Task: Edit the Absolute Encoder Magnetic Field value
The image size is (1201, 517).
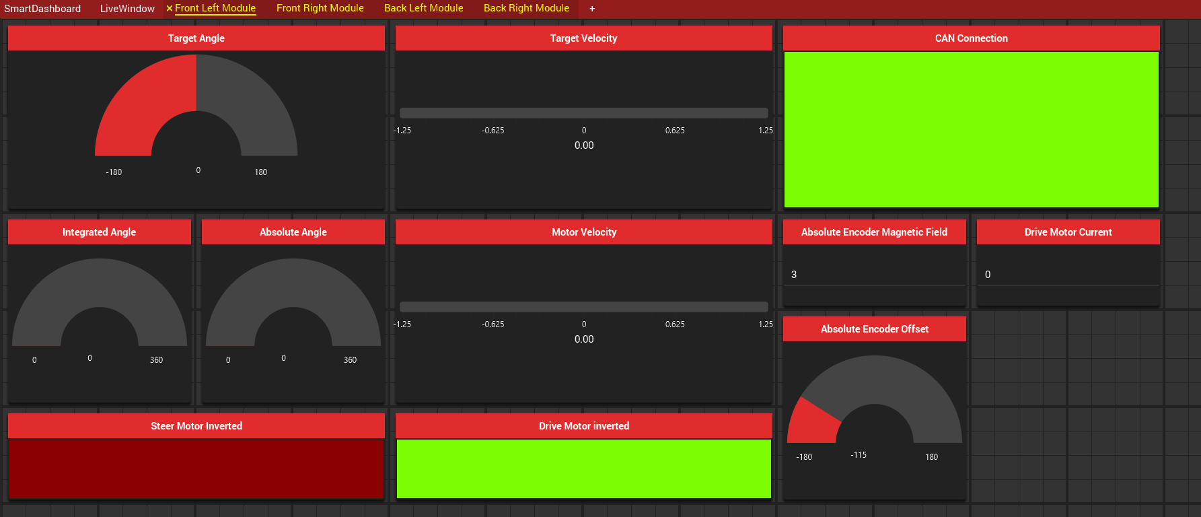Action: point(875,275)
